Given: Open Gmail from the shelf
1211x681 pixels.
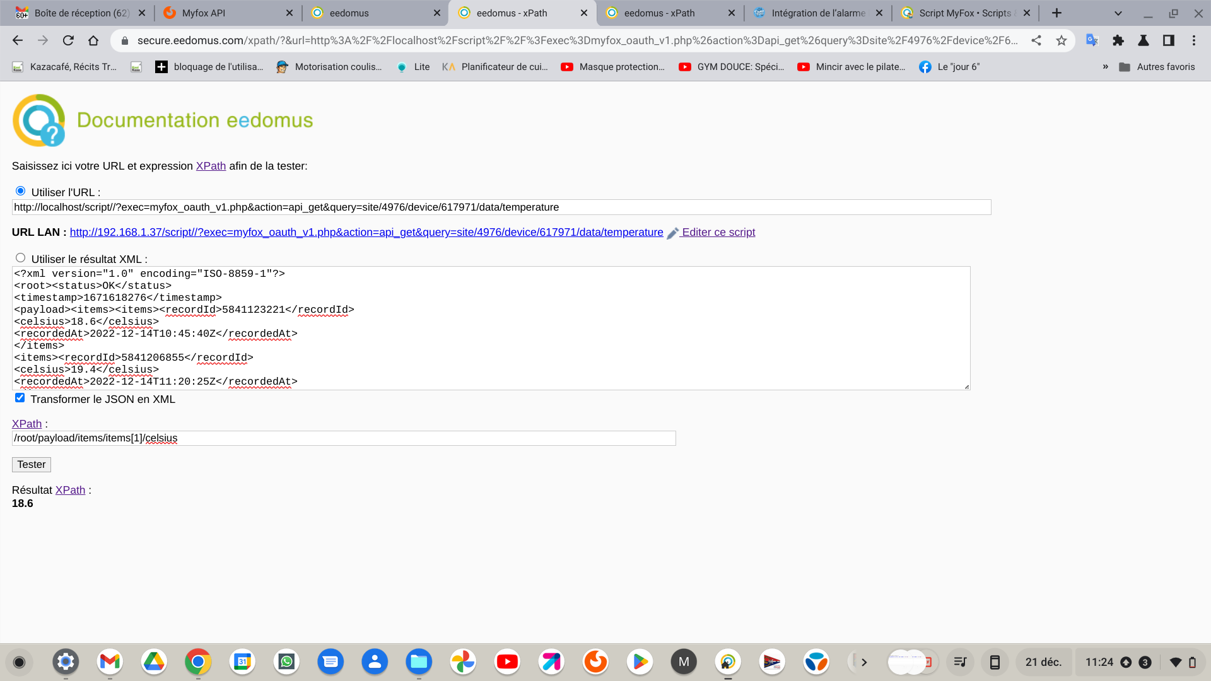Looking at the screenshot, I should tap(110, 661).
